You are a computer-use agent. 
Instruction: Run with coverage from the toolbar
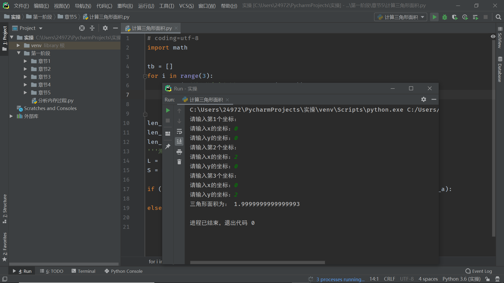tap(455, 17)
